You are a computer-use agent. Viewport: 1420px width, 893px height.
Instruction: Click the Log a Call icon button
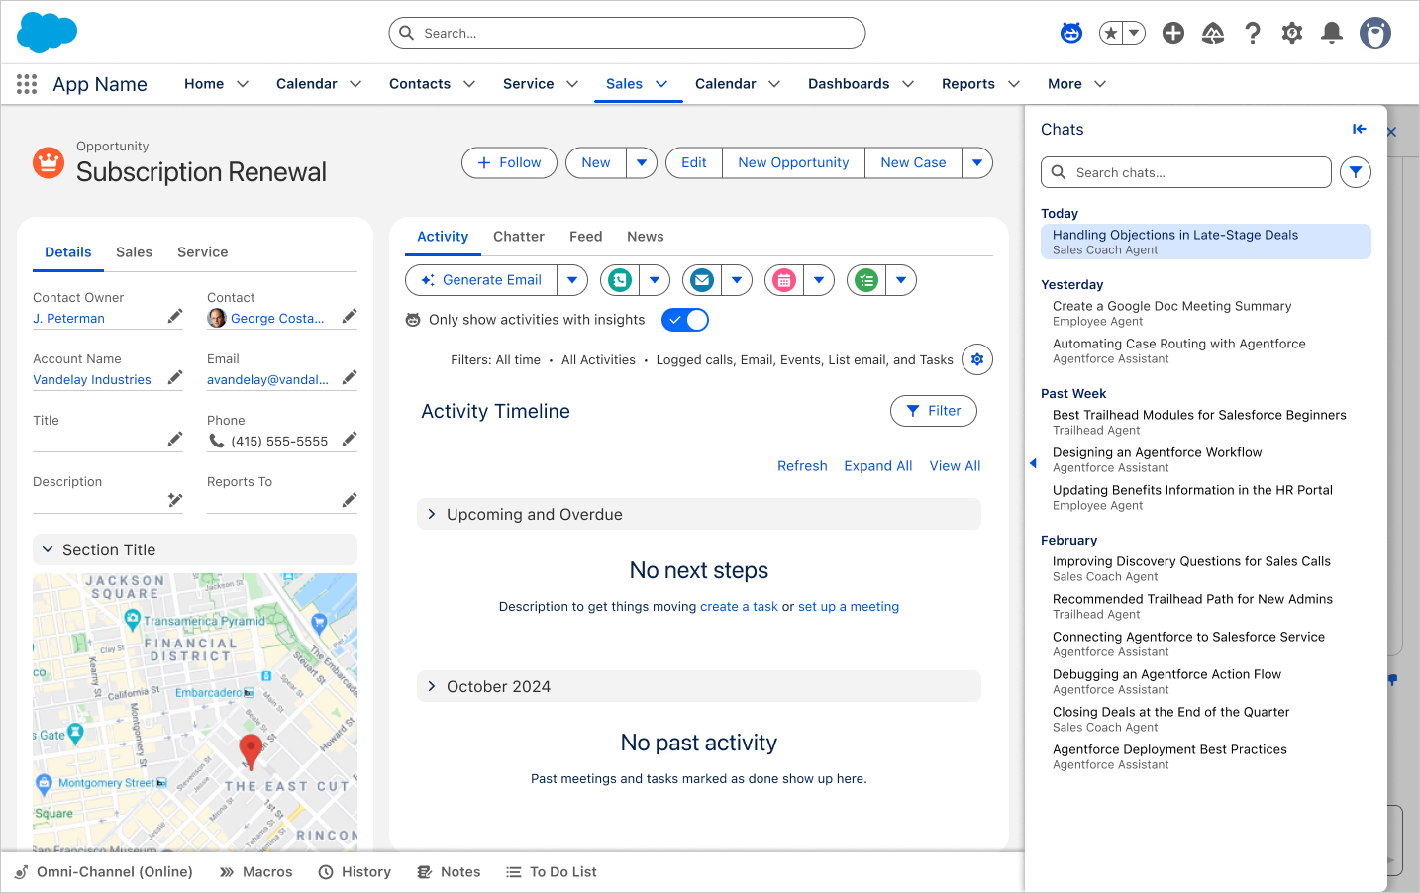point(620,280)
